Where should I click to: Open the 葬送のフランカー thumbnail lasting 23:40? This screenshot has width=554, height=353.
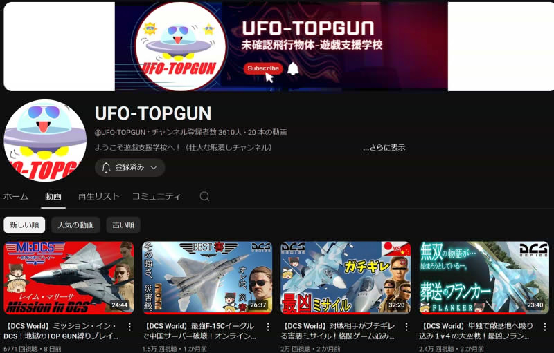(x=484, y=278)
